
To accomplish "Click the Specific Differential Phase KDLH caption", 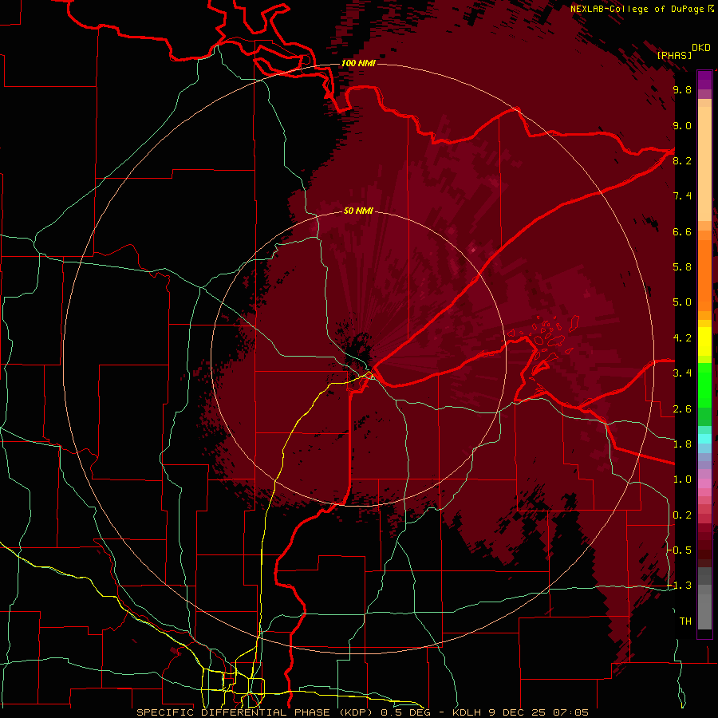I will coord(363,712).
